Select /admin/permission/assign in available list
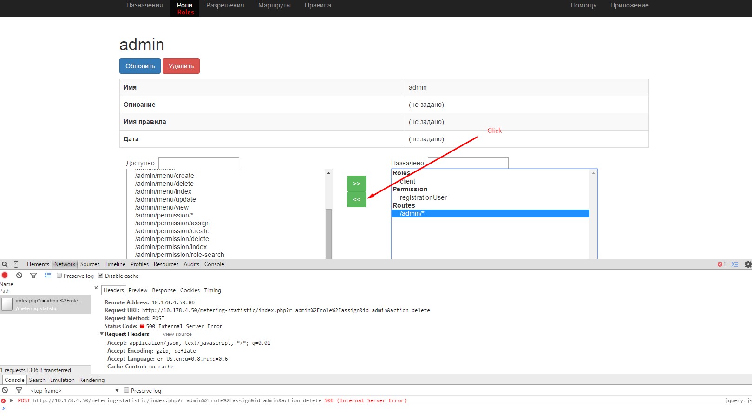The height and width of the screenshot is (420, 752). click(172, 223)
